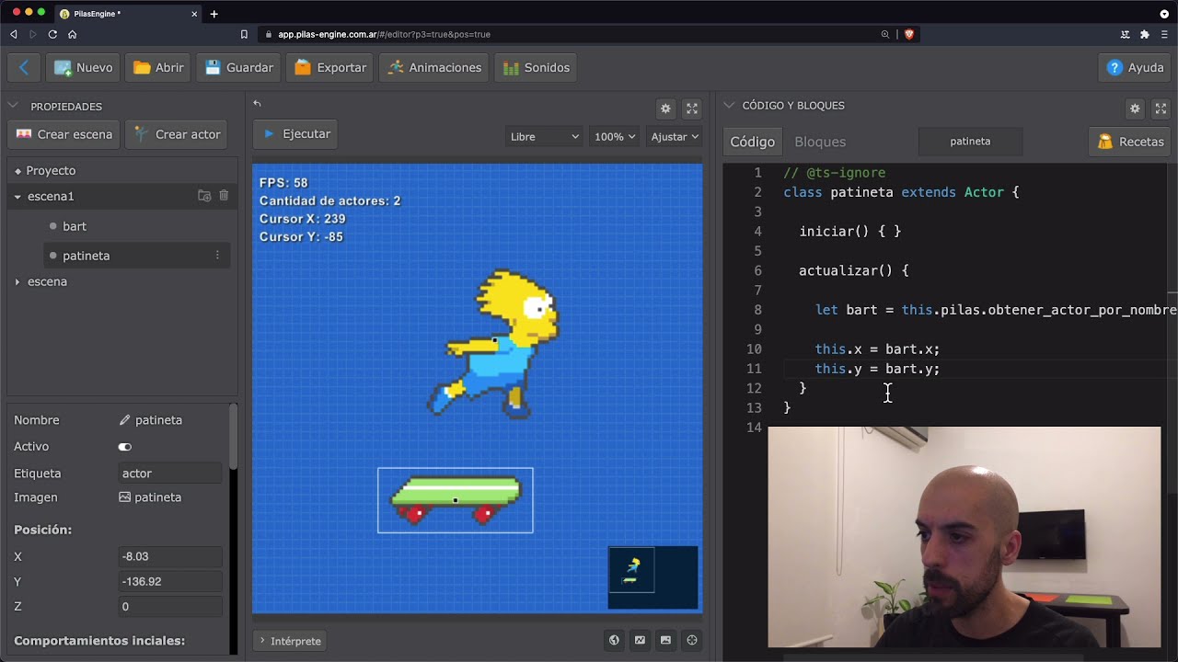Click the blue back arrow button
This screenshot has height=662, width=1178.
24,67
